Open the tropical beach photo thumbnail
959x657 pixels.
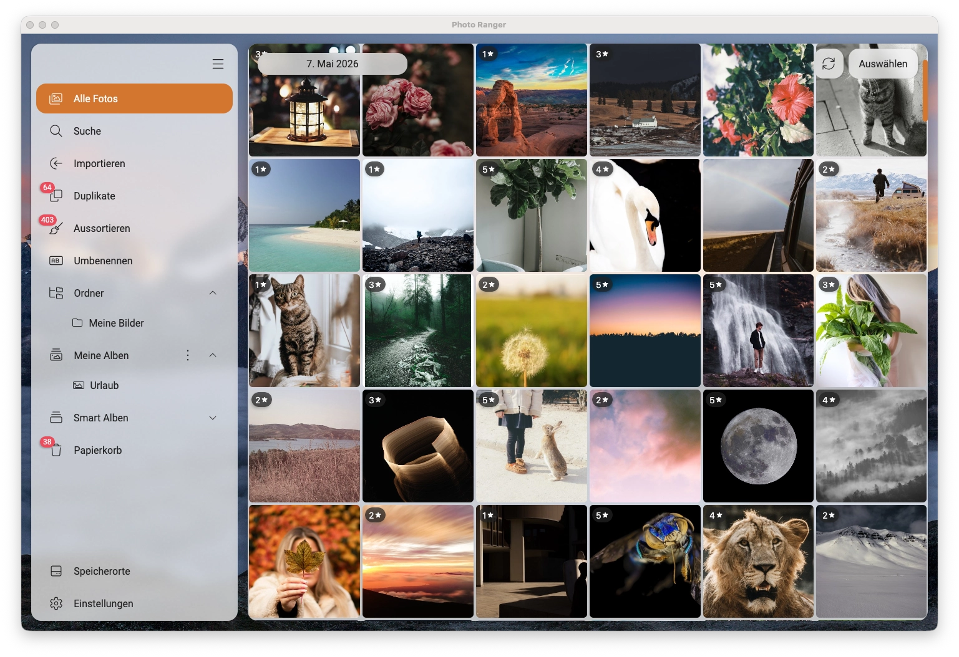[304, 215]
